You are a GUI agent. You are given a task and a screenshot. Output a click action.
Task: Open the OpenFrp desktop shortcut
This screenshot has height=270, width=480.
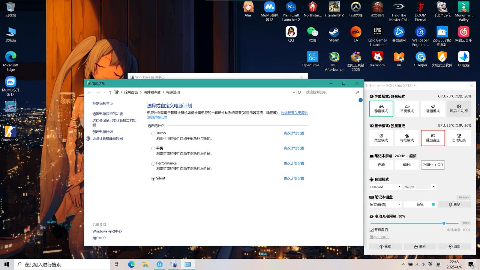312,59
